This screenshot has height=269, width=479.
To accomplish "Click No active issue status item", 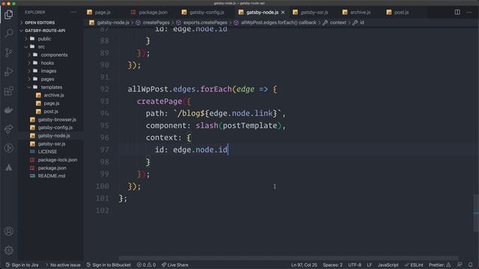I will tap(63, 265).
